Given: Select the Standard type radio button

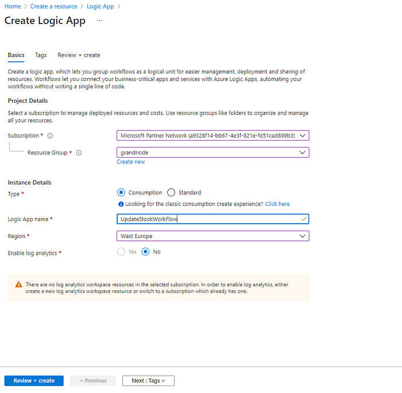Looking at the screenshot, I should point(171,193).
